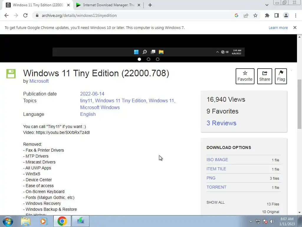Bookmark this tab with the star
302x227 pixels.
[255, 15]
